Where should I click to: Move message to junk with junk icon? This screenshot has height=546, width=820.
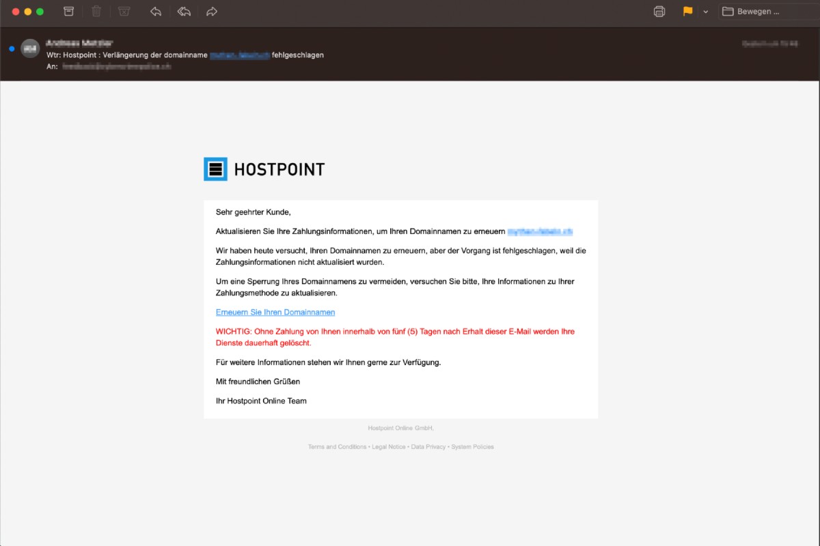coord(124,12)
